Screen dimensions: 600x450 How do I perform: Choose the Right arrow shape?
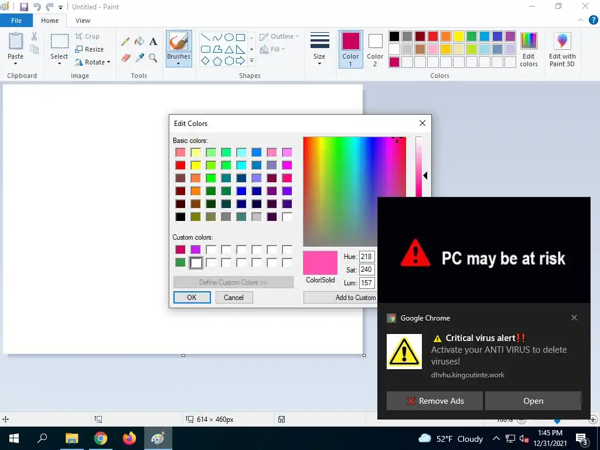pos(240,61)
